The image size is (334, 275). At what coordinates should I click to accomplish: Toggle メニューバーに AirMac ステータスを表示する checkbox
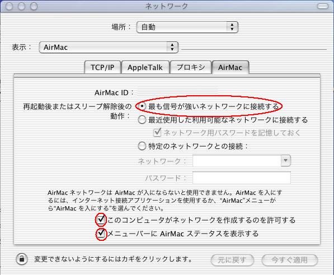tap(101, 234)
